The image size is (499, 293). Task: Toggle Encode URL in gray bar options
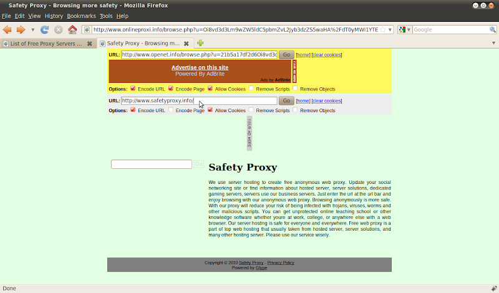point(133,110)
